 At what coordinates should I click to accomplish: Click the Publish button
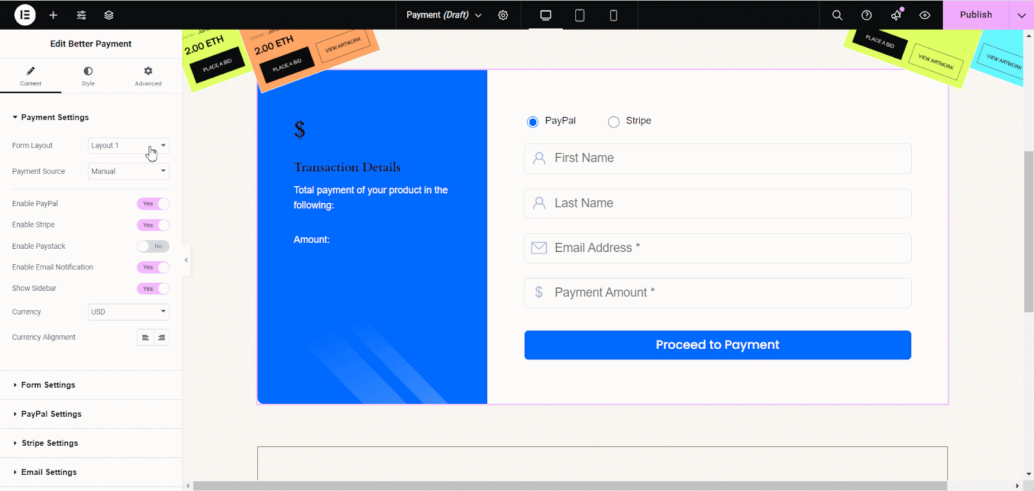click(x=976, y=15)
